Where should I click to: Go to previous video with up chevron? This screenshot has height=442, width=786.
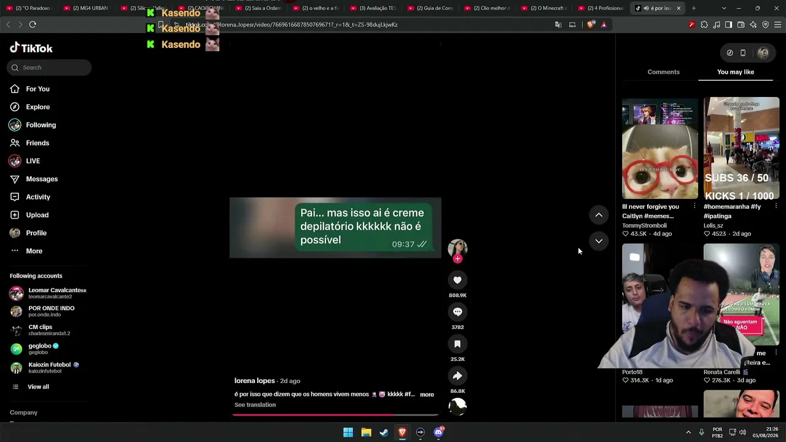click(599, 215)
